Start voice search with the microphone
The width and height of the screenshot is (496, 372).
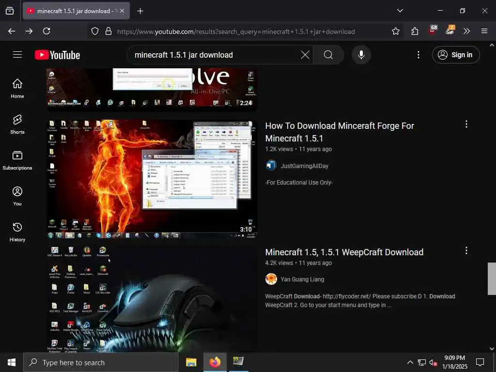tap(361, 55)
